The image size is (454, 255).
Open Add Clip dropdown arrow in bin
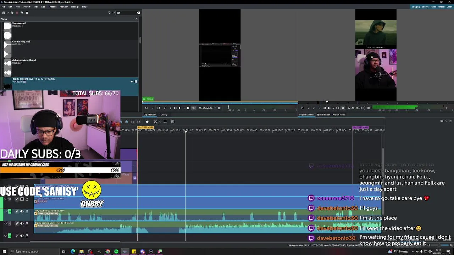(8, 13)
